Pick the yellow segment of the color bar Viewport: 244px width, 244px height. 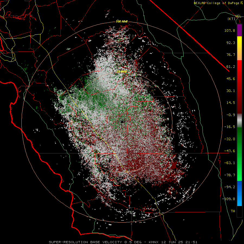239,43
